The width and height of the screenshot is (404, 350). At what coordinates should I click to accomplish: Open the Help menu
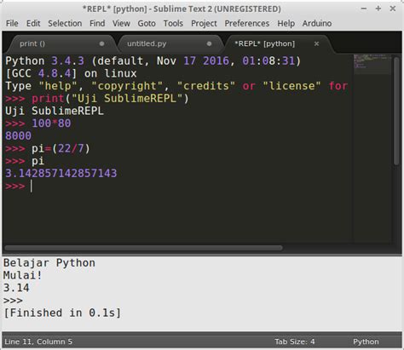pos(286,23)
